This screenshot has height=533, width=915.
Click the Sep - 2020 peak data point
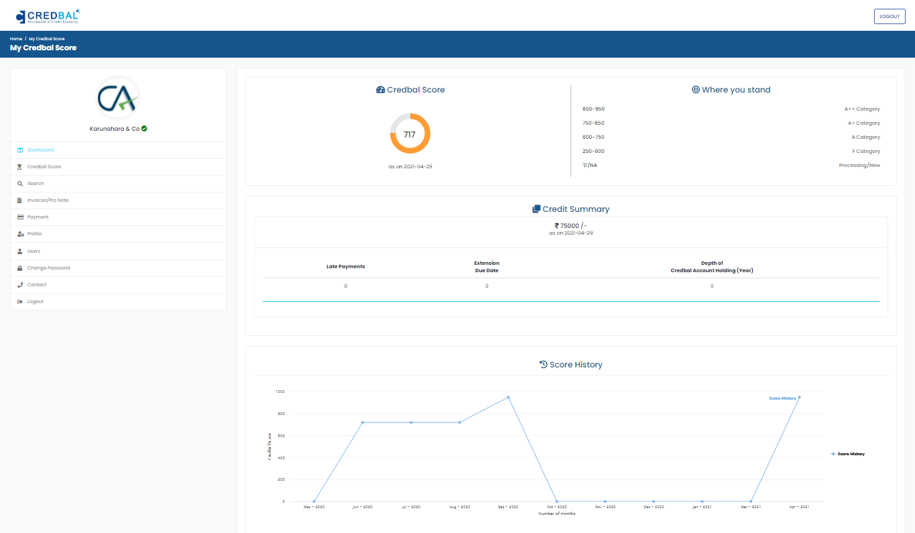tap(508, 397)
